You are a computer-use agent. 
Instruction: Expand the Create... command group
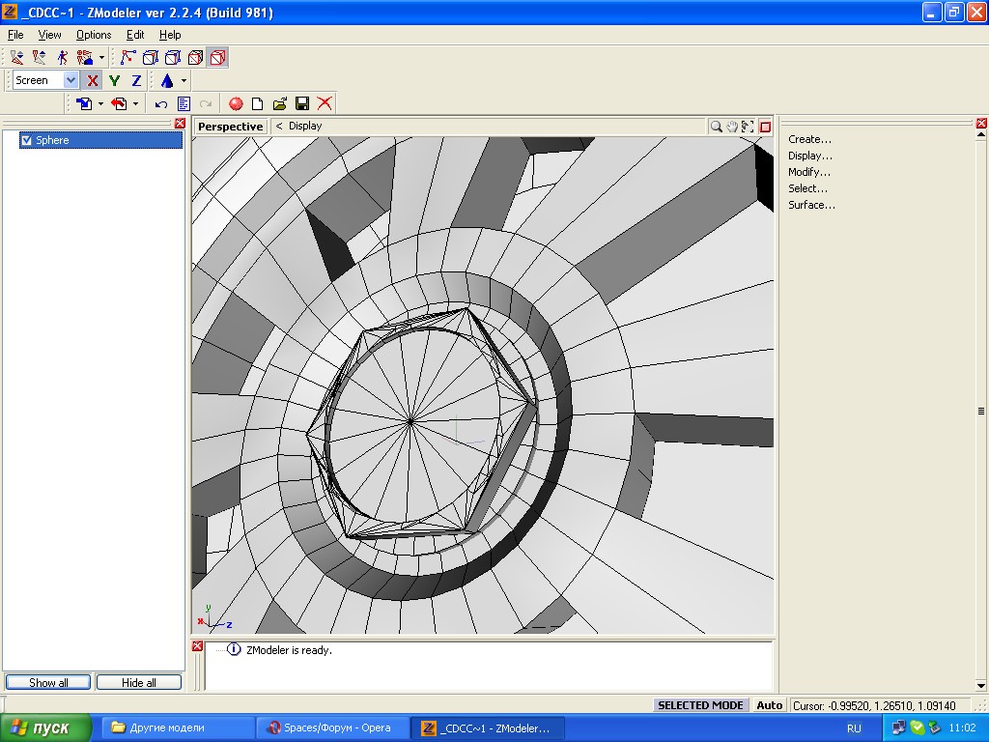[x=809, y=139]
